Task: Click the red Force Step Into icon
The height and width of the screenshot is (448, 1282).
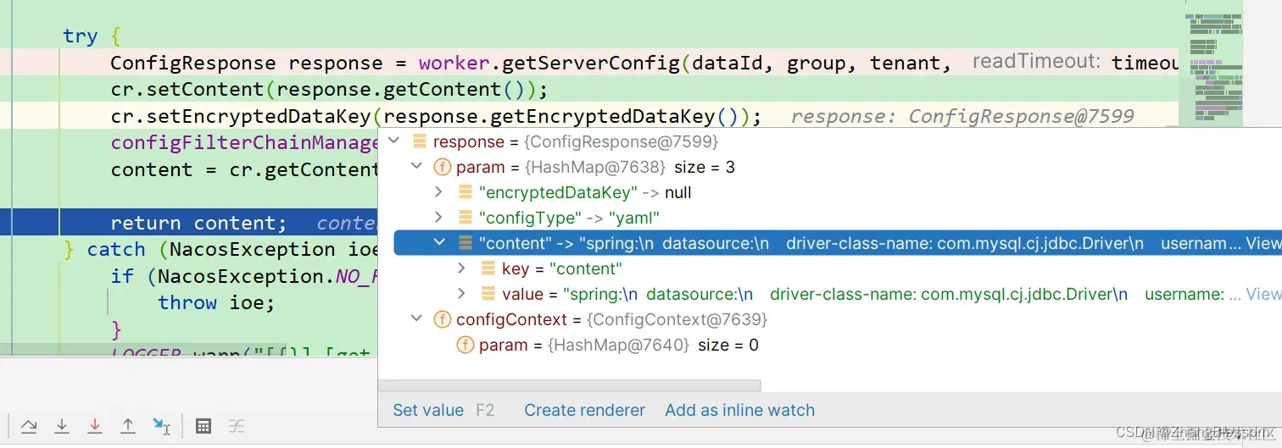Action: coord(95,426)
